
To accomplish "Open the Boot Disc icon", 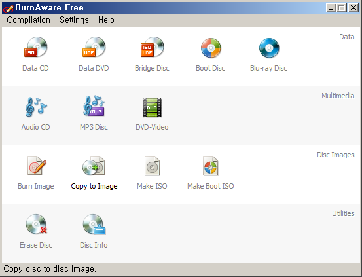I will pyautogui.click(x=211, y=48).
